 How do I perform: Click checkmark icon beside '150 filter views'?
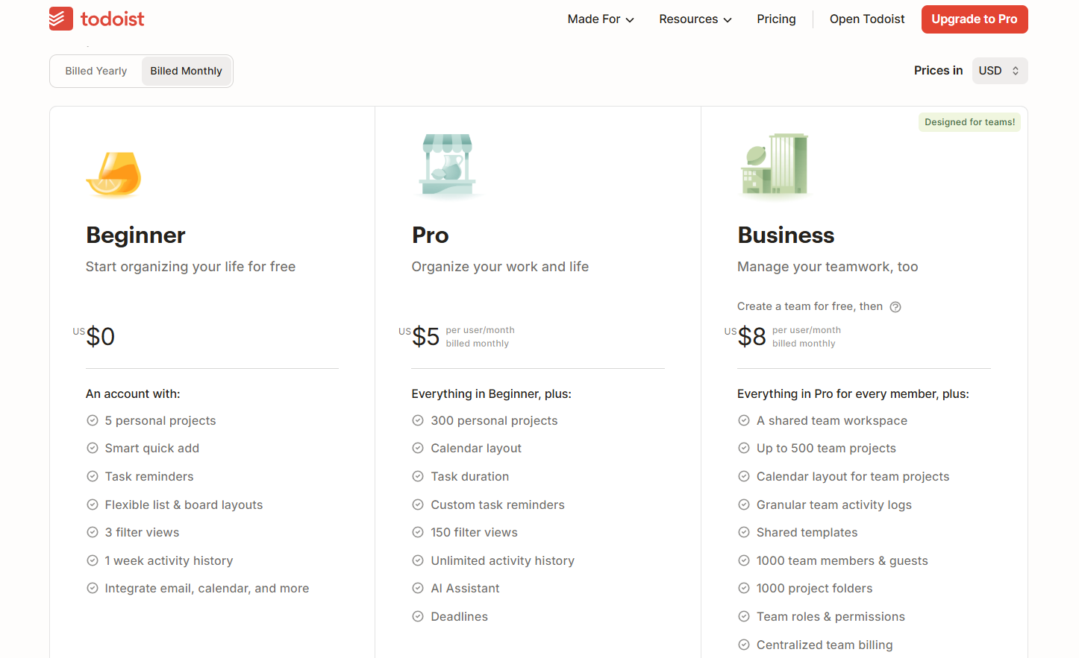(418, 532)
